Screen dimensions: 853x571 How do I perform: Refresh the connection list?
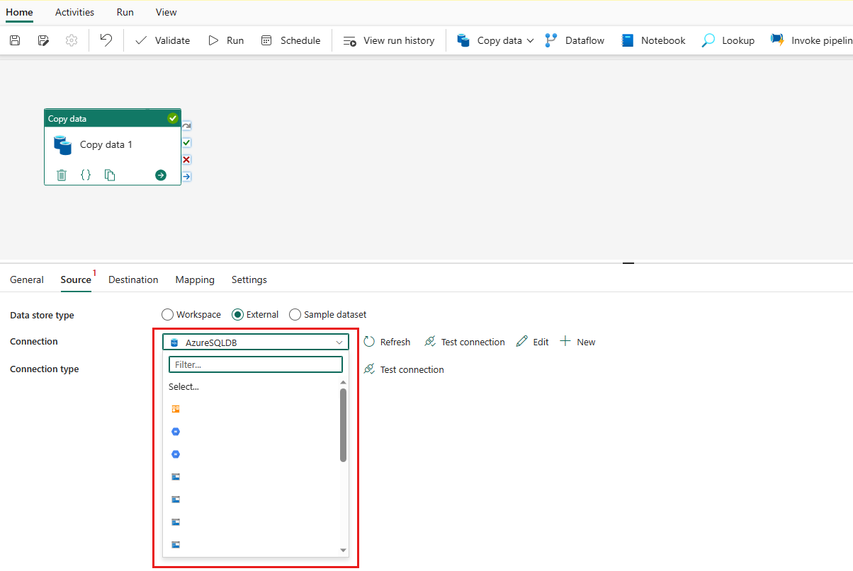coord(387,342)
